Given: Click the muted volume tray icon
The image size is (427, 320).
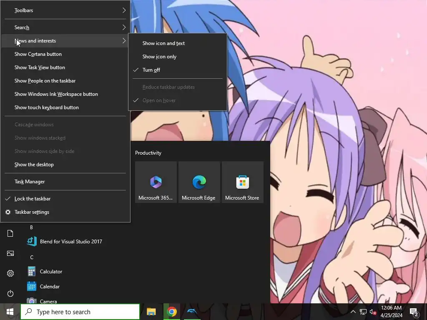Looking at the screenshot, I should (373, 312).
